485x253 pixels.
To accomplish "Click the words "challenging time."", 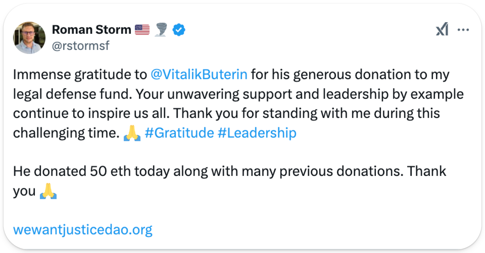I will tap(66, 133).
